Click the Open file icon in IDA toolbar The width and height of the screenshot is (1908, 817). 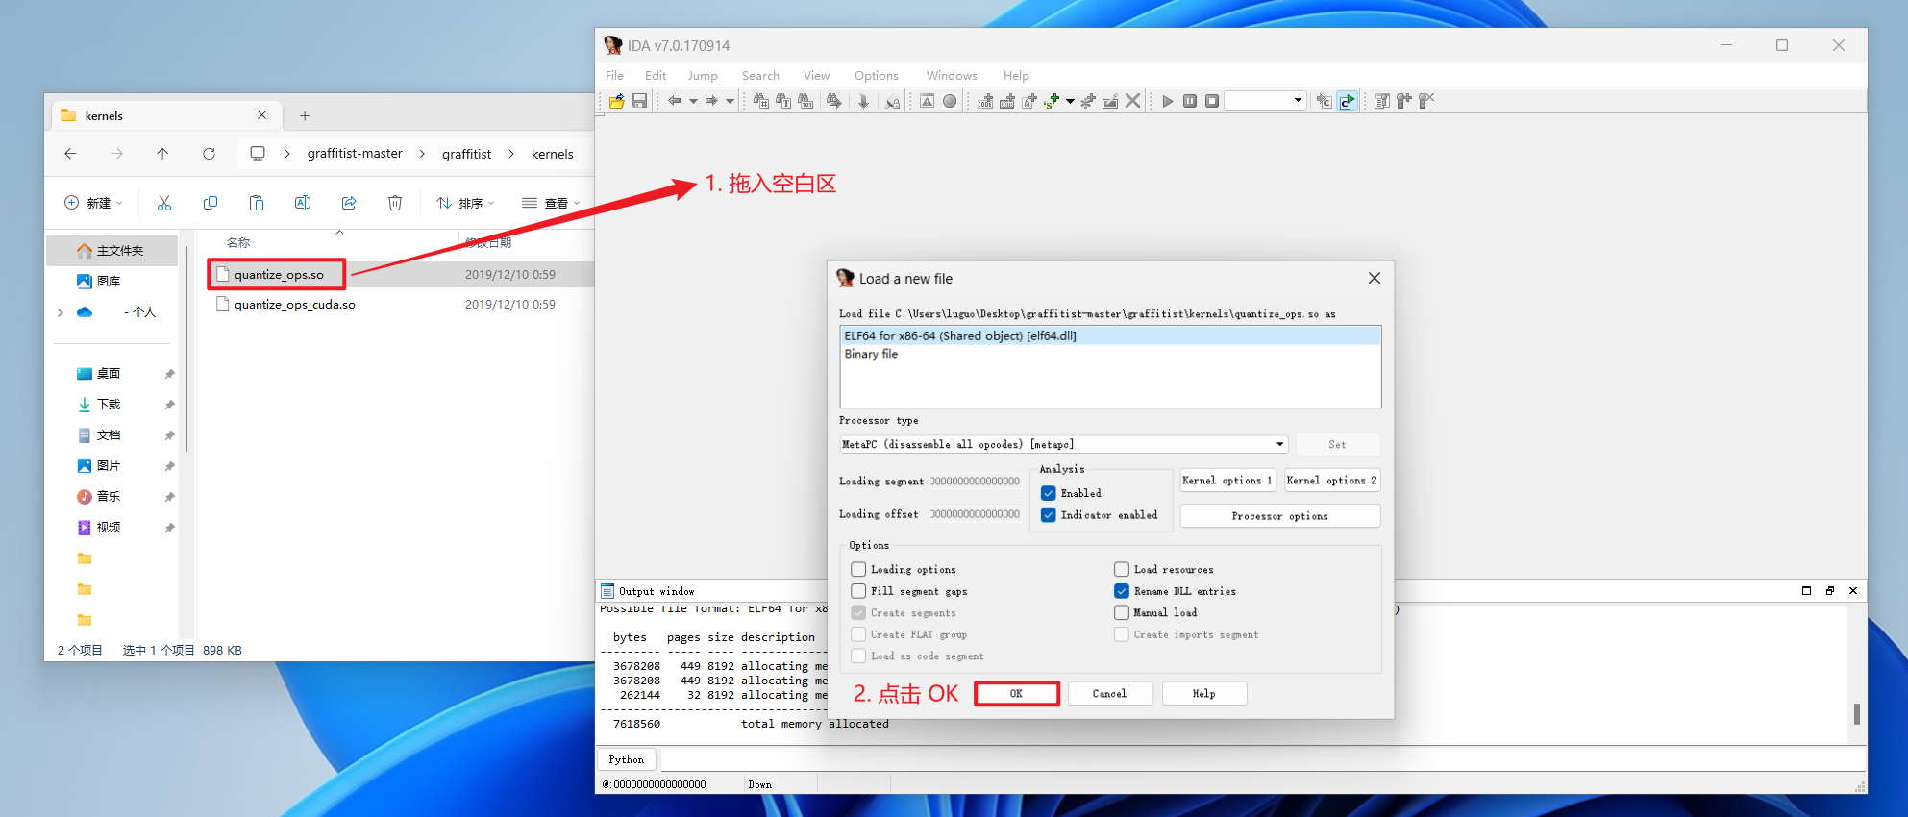tap(617, 101)
